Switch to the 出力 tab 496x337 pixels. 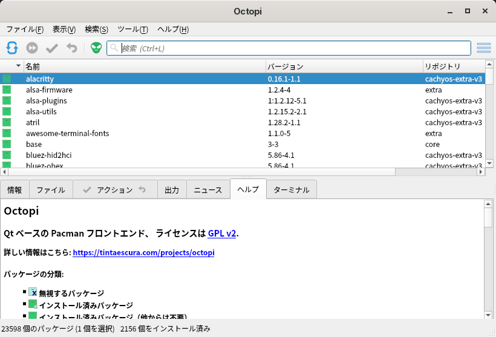point(172,190)
